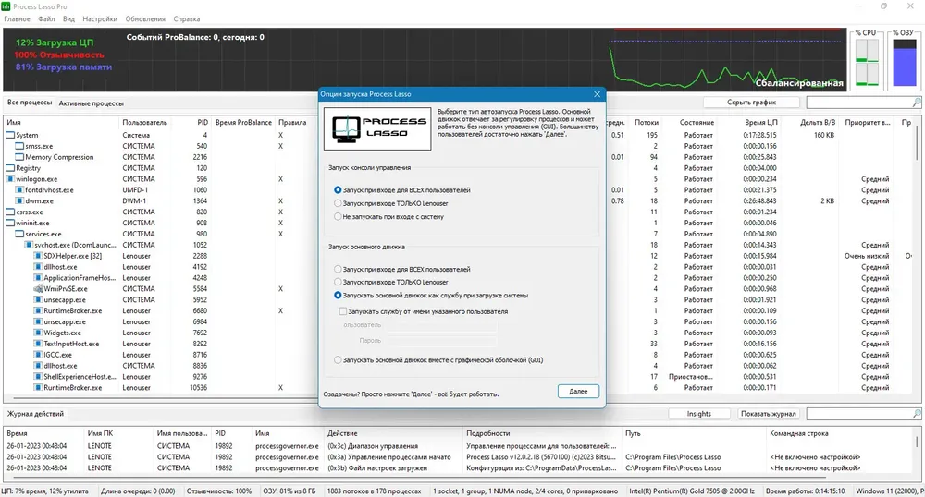This screenshot has height=497, width=925.
Task: Choose 'Не запускать при входе в систему'
Action: pyautogui.click(x=338, y=216)
